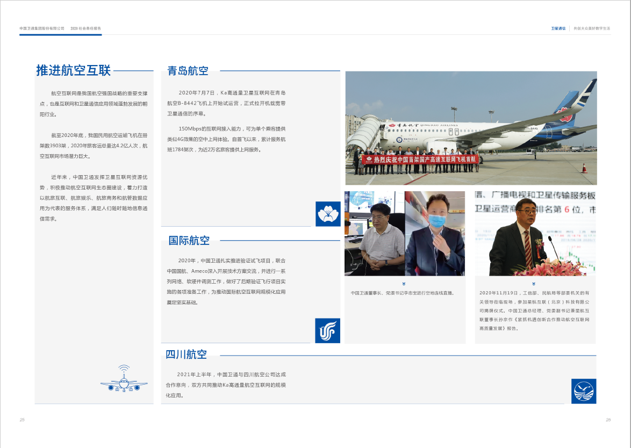631x448 pixels.
Task: Click the Sichuan Airlines bird logo icon
Action: (584, 391)
